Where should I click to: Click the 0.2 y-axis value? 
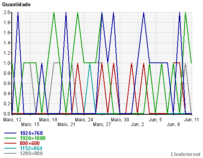7,104
